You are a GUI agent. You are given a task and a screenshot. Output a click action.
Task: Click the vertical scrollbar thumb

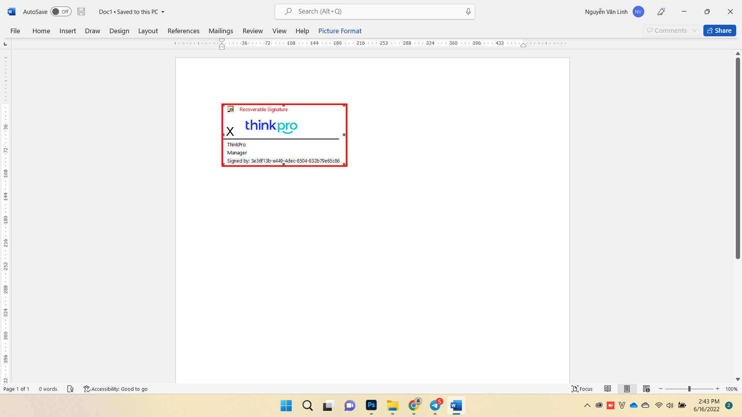(738, 158)
